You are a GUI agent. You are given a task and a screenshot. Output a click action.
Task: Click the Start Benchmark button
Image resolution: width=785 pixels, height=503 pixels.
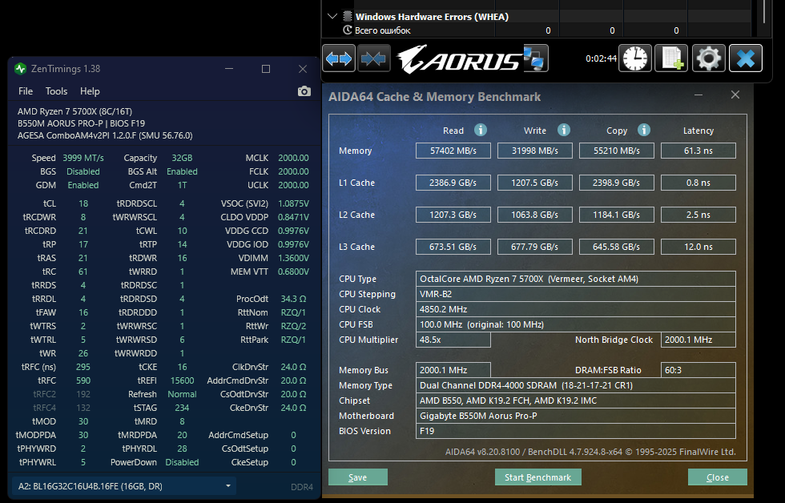pyautogui.click(x=537, y=477)
